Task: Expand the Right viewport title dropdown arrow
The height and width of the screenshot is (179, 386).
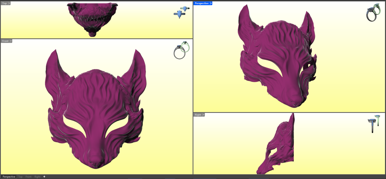Action: coord(204,115)
